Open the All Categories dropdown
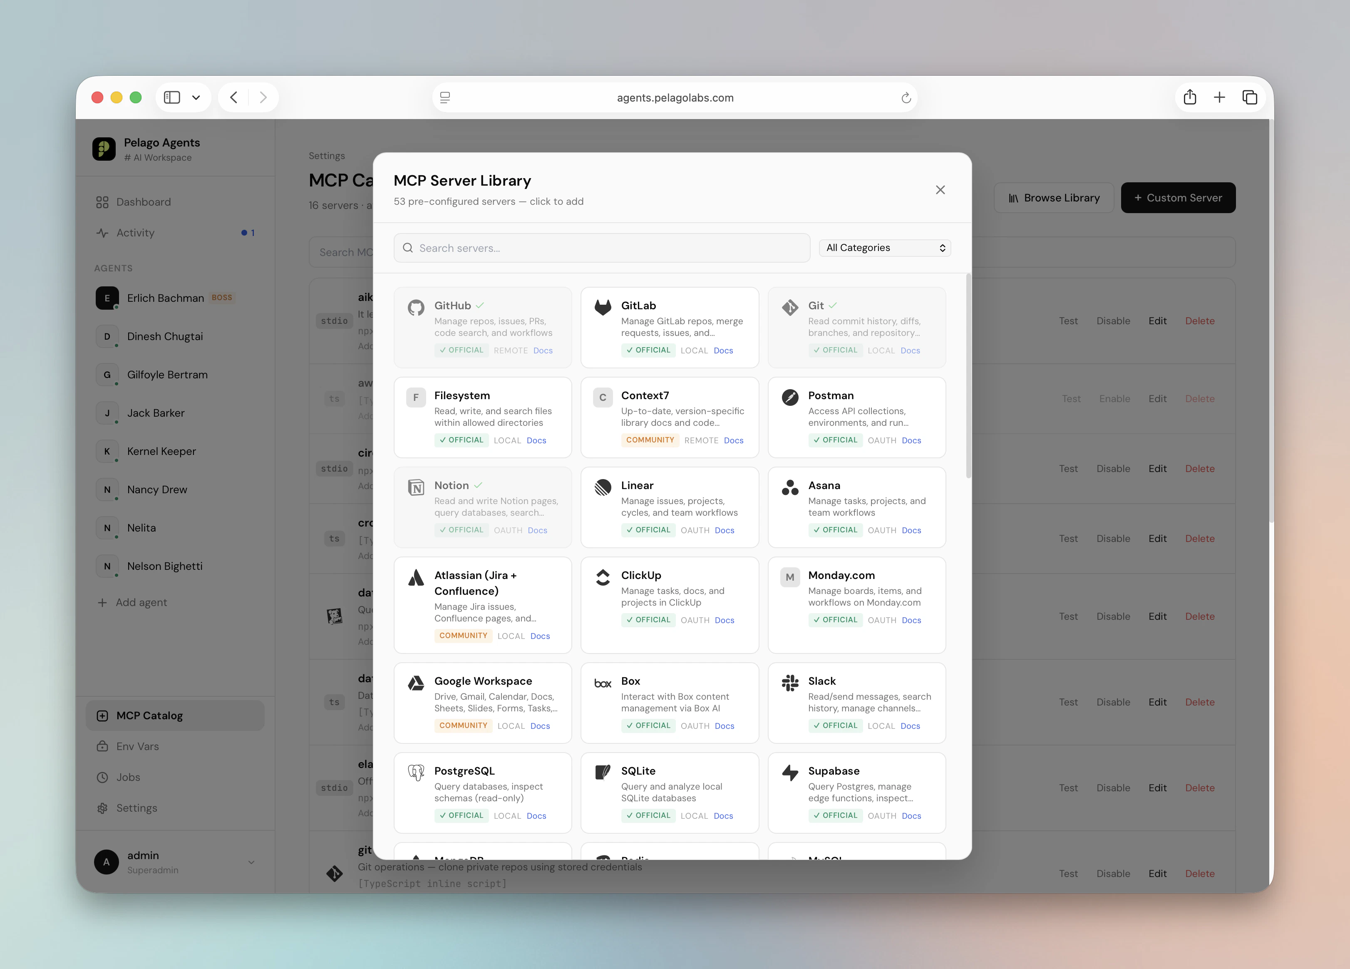 (885, 248)
